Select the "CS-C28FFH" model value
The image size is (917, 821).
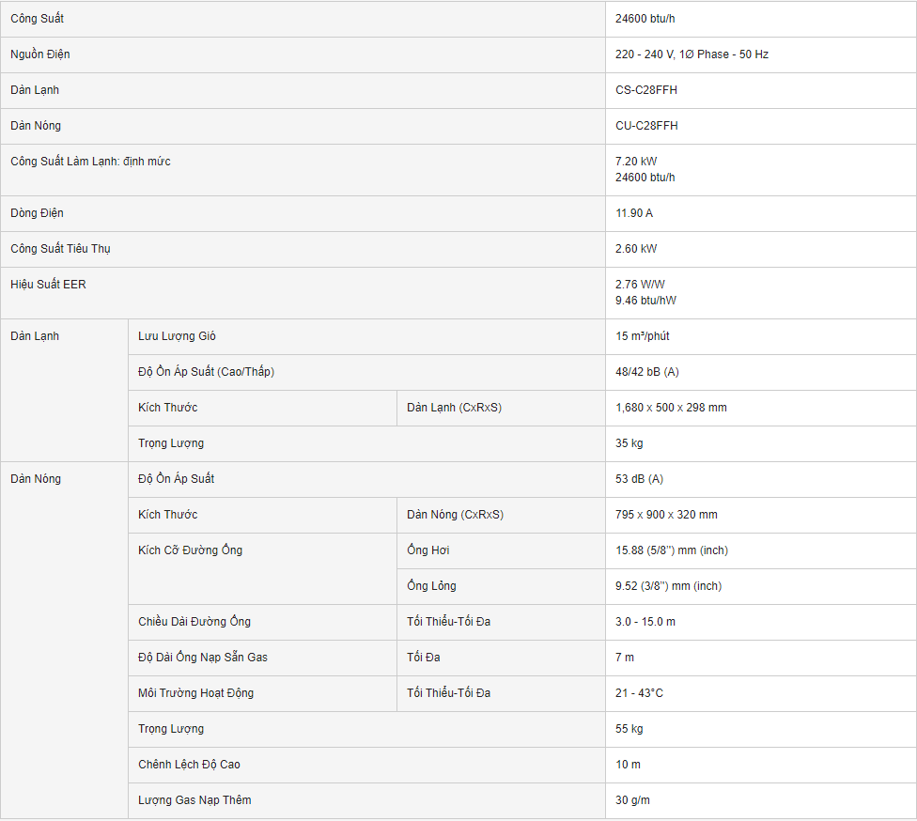pos(646,90)
